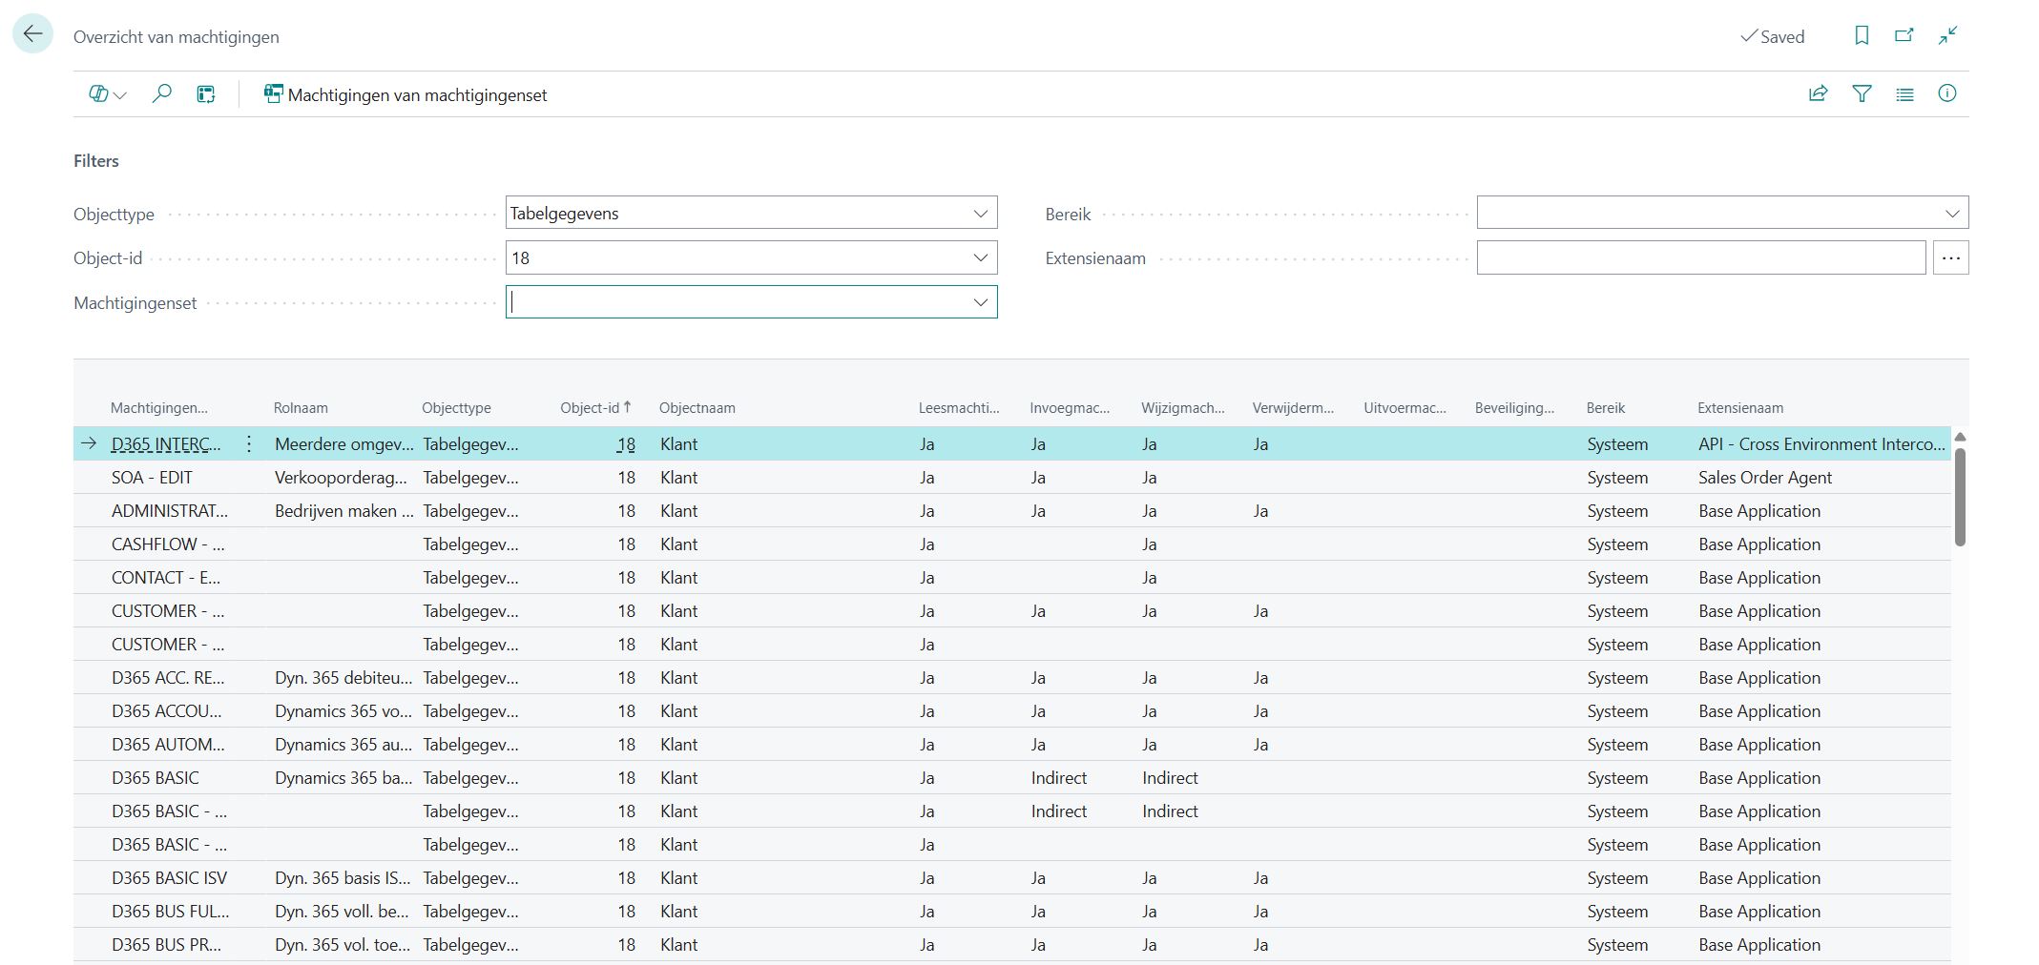2039x965 pixels.
Task: Select the D365 AUTOM... row
Action: pyautogui.click(x=1011, y=744)
